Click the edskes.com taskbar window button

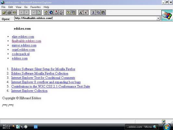142,127
